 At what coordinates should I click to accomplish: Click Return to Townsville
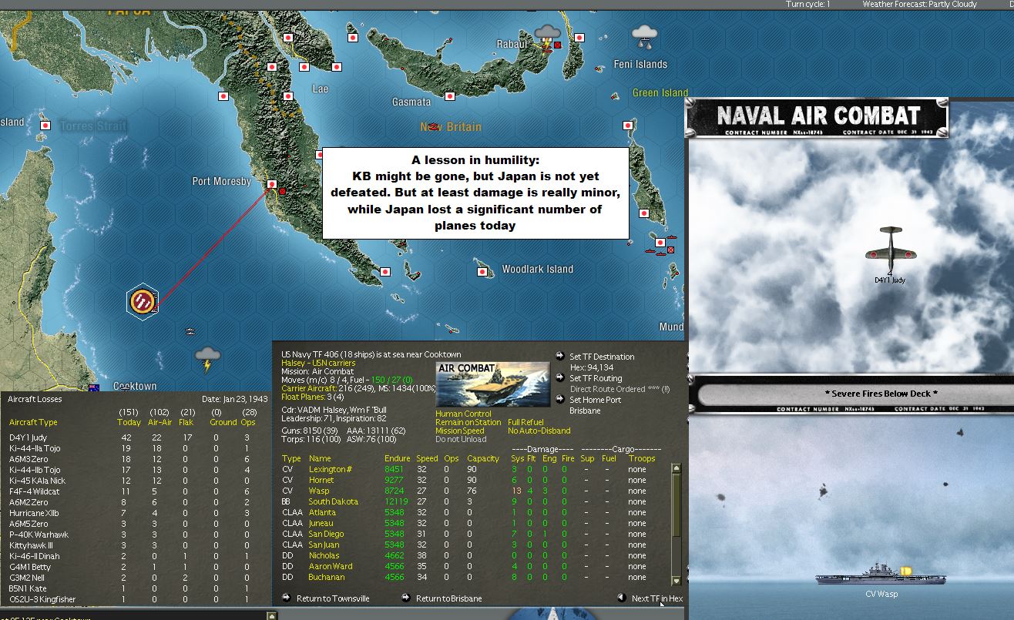tap(333, 598)
